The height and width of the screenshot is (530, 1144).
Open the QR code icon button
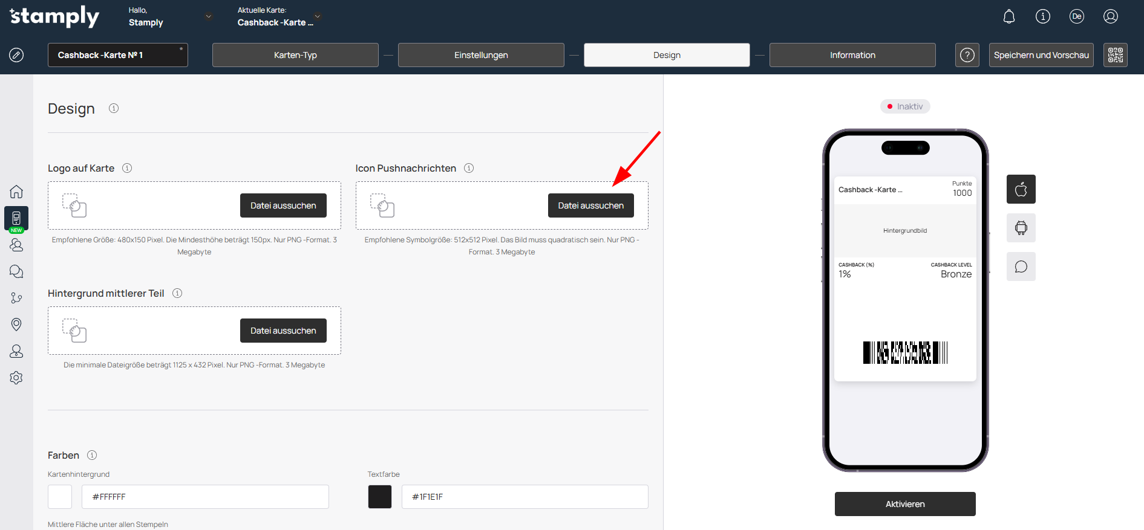tap(1115, 55)
